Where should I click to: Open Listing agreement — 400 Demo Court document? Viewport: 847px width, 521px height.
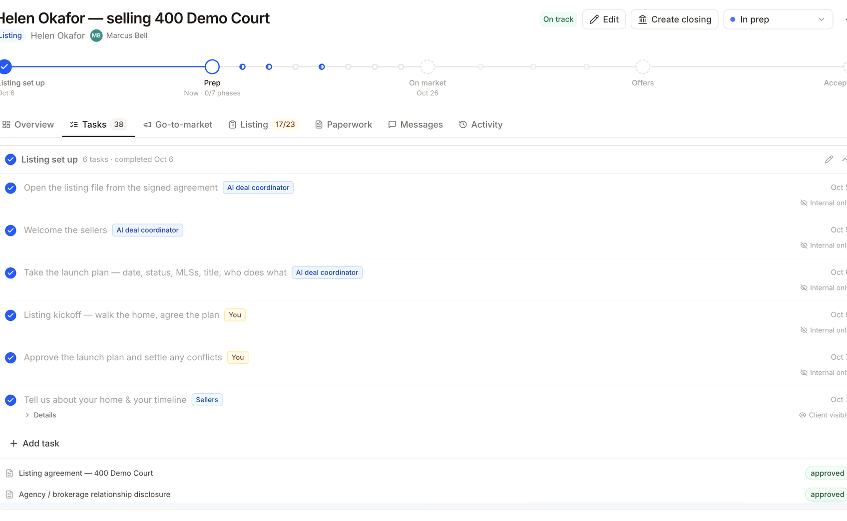point(86,473)
